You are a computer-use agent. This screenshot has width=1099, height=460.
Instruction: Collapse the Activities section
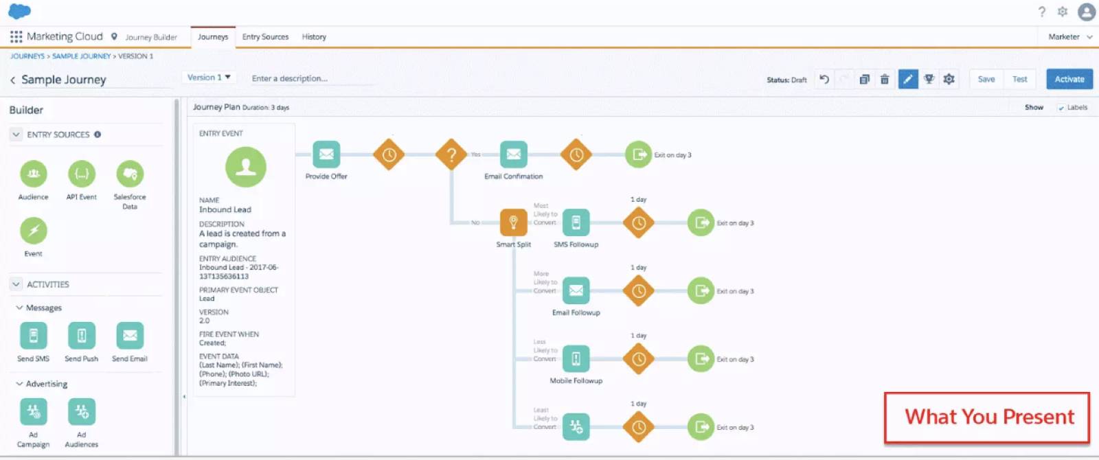(16, 284)
